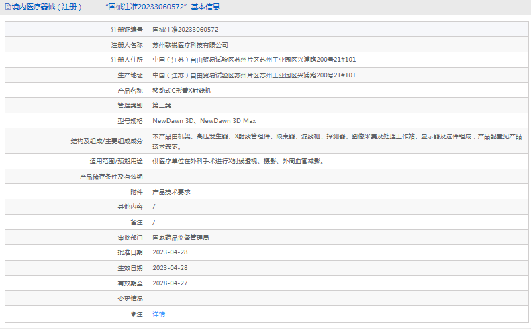Screen dimensions: 531x329
Task: Click the 结构及组成 description text
Action: click(337, 141)
